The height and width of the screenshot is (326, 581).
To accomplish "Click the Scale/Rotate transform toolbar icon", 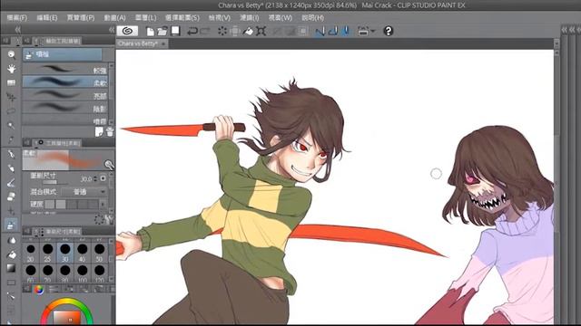I will 261,32.
